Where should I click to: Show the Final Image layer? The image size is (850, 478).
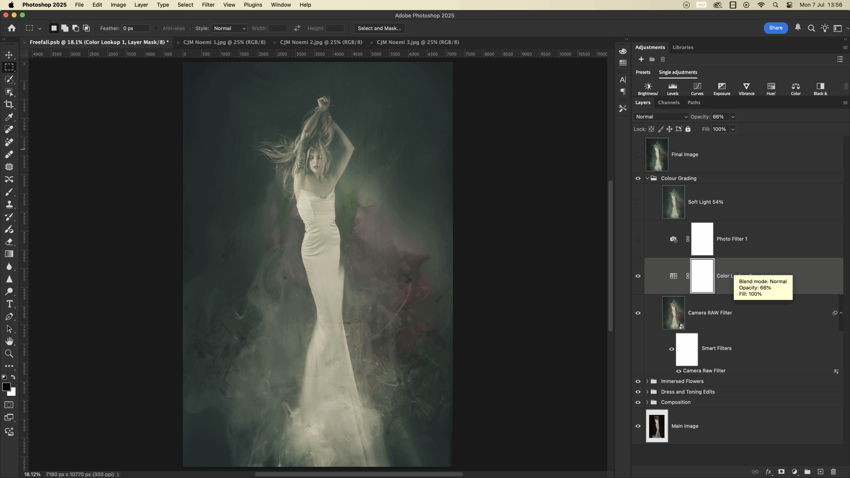(638, 155)
